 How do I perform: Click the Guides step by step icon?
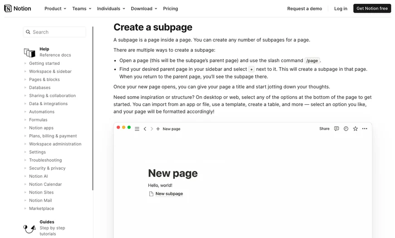tap(30, 228)
